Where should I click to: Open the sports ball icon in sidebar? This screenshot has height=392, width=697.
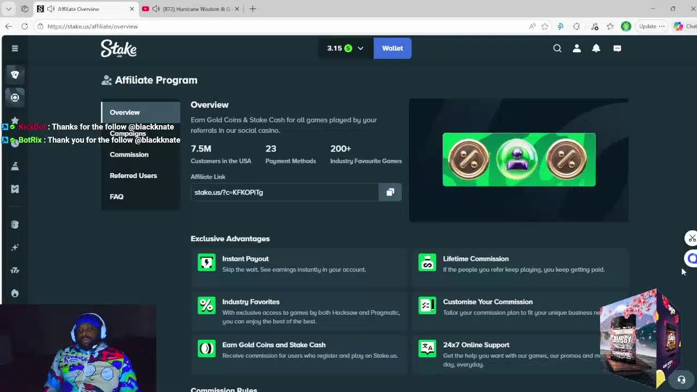click(x=15, y=97)
